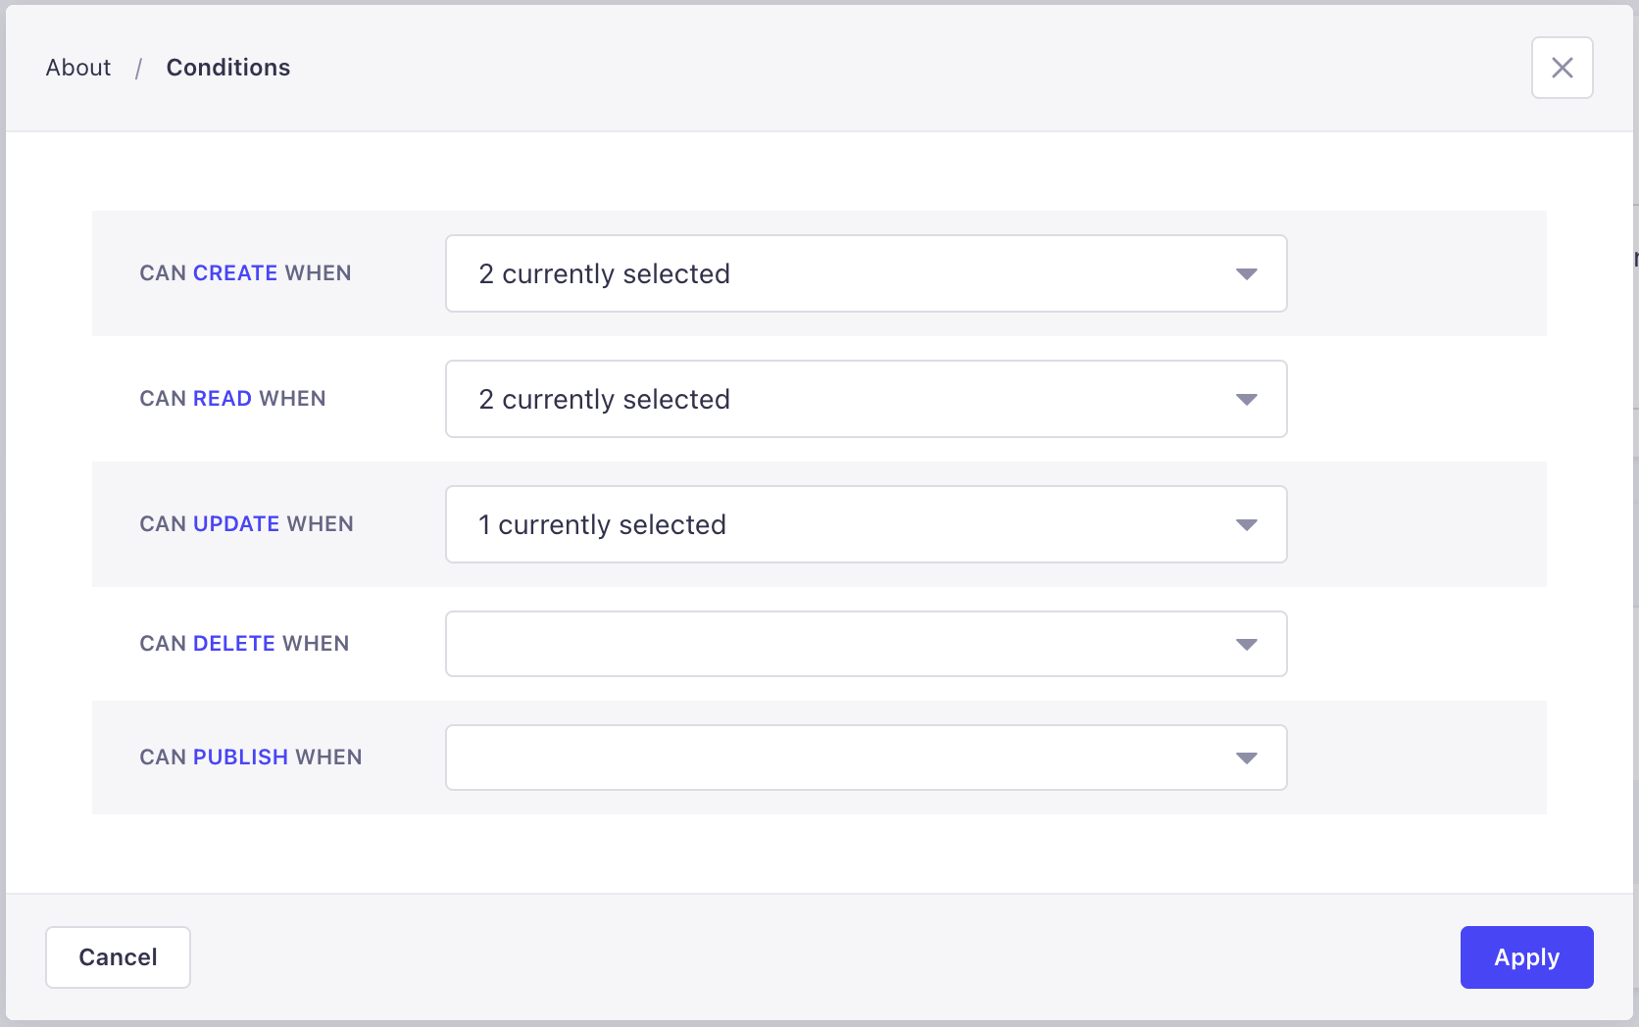Image resolution: width=1639 pixels, height=1027 pixels.
Task: Click the chevron on the Create conditions selector
Action: (1246, 273)
